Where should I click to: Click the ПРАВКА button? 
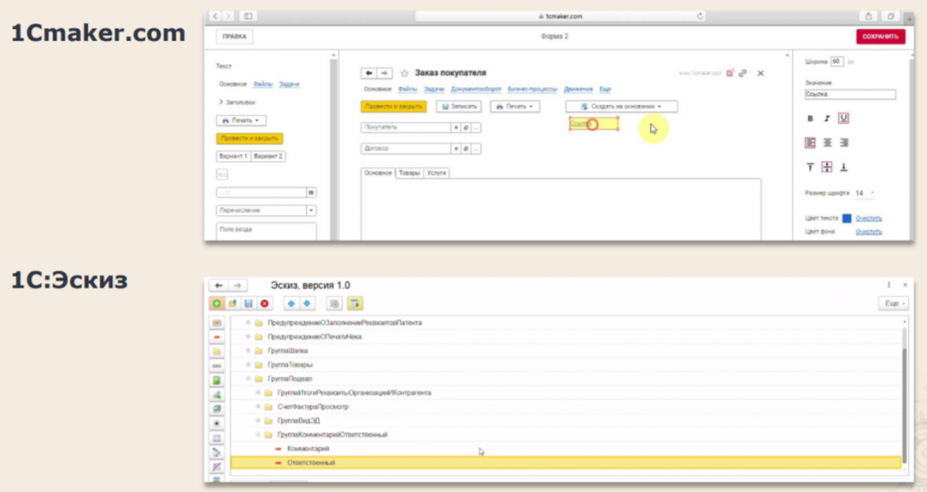pyautogui.click(x=234, y=36)
